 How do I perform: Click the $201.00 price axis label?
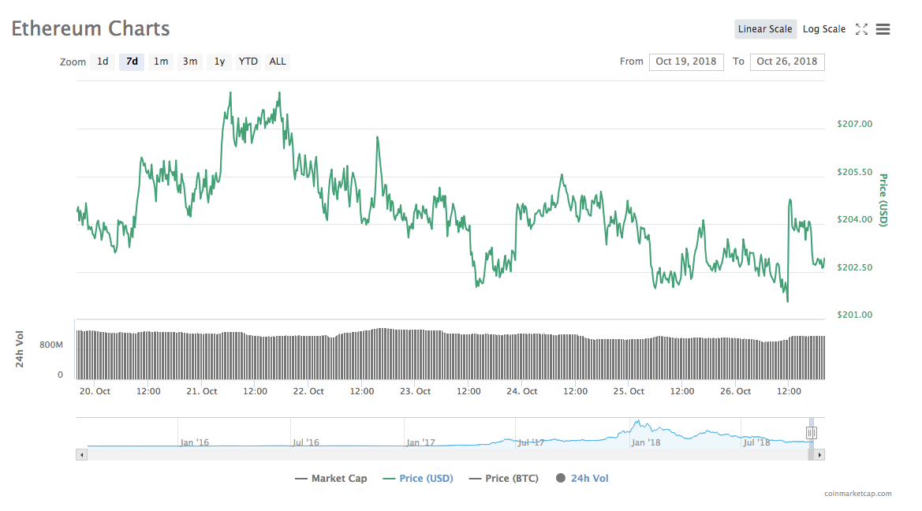pos(854,315)
